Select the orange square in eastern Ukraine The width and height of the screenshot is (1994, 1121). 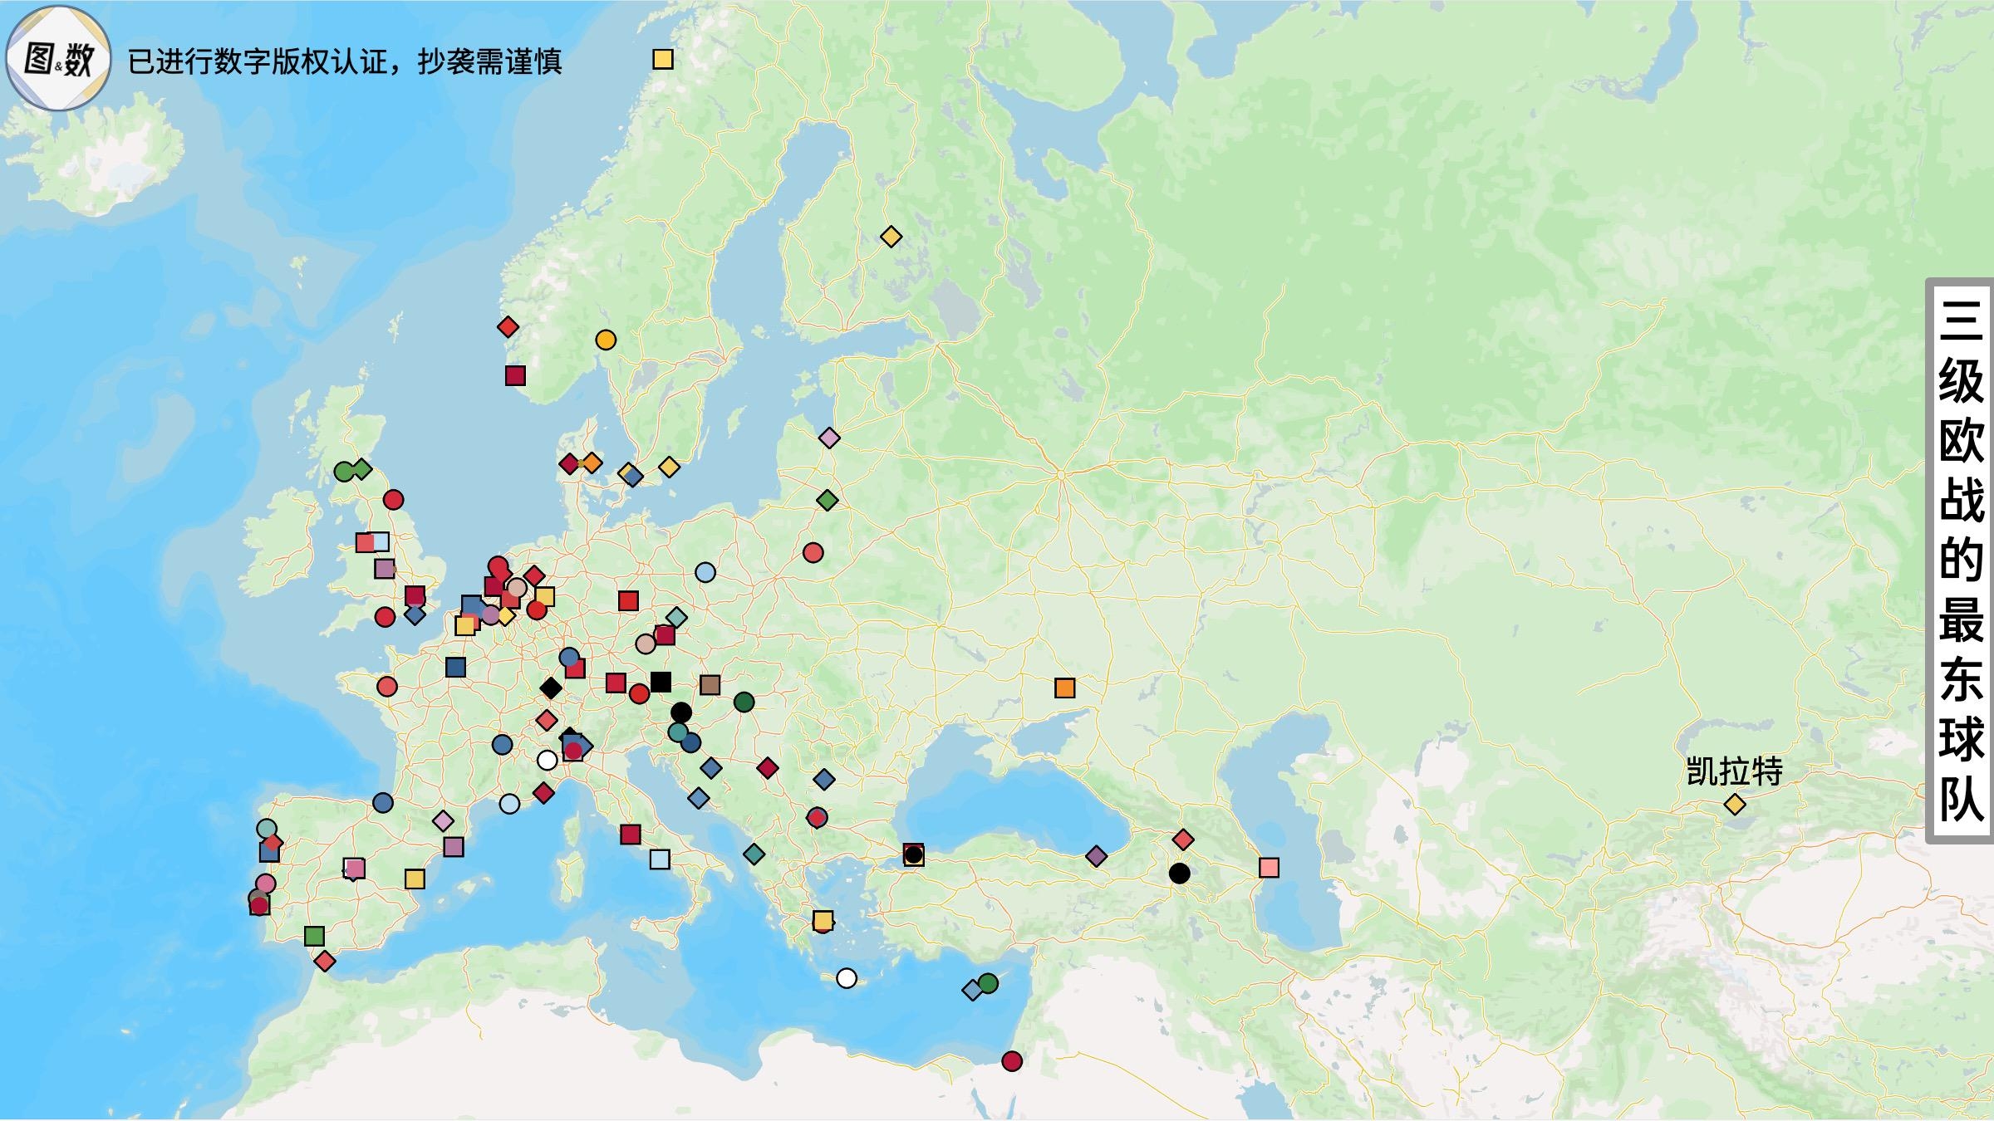(x=1064, y=688)
